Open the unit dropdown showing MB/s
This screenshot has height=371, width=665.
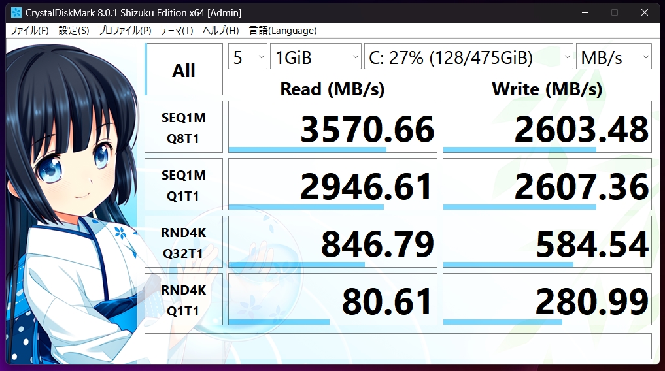[614, 56]
